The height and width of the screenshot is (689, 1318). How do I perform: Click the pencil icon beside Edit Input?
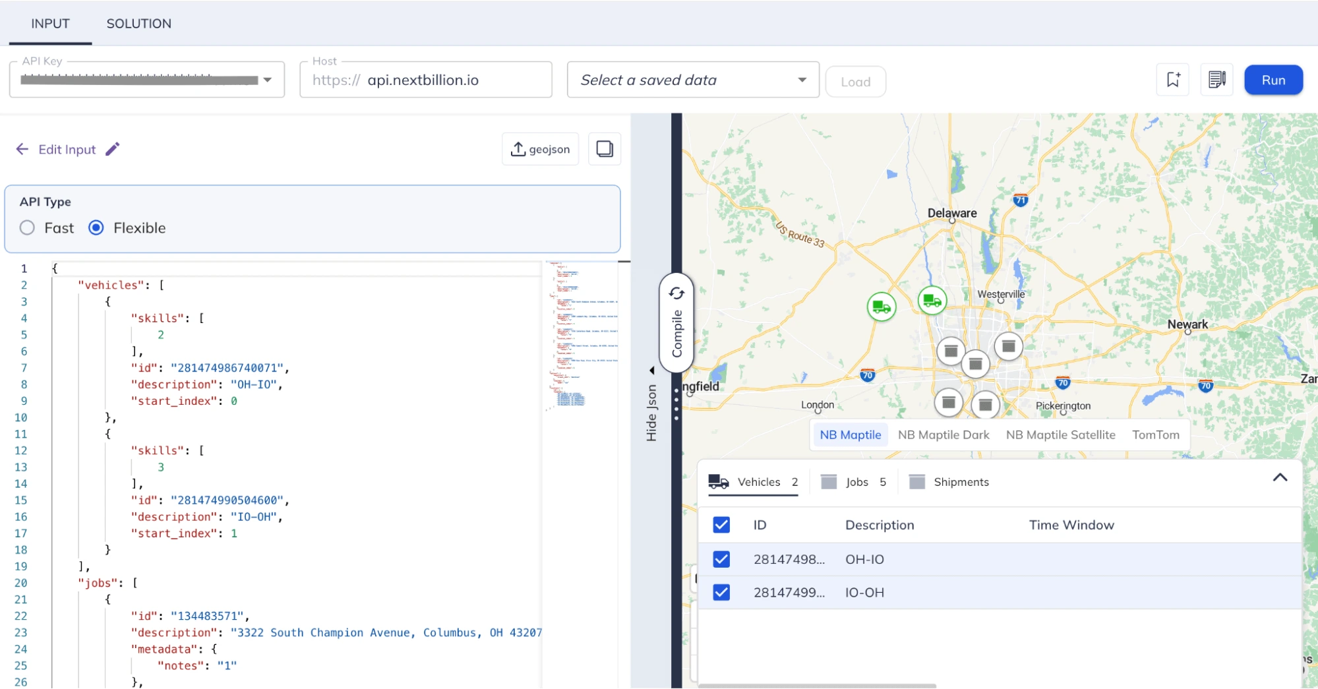point(113,149)
